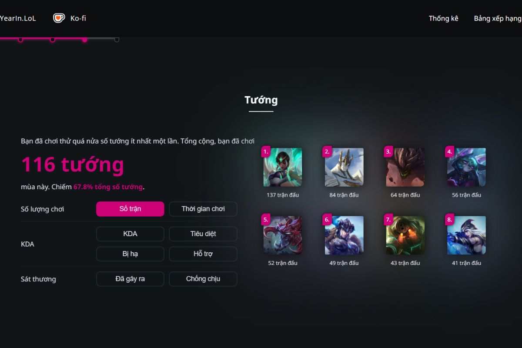Open the Thống kê menu item
Viewport: 522px width, 348px height.
tap(443, 18)
